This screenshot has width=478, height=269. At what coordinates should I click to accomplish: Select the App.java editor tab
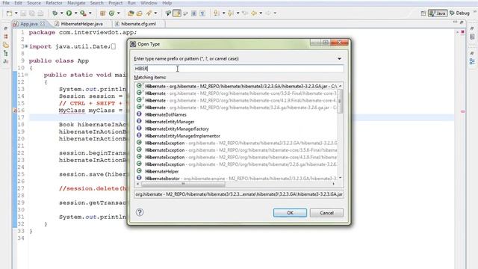click(28, 23)
